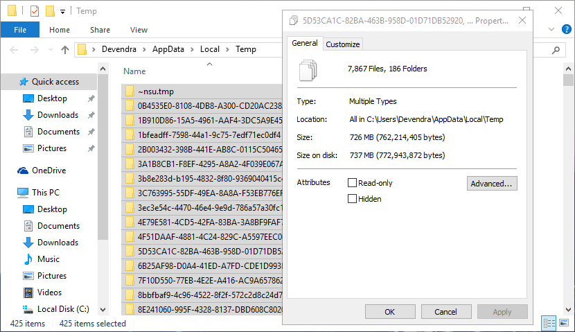575x332 pixels.
Task: Click the New folder quick access icon
Action: click(51, 11)
